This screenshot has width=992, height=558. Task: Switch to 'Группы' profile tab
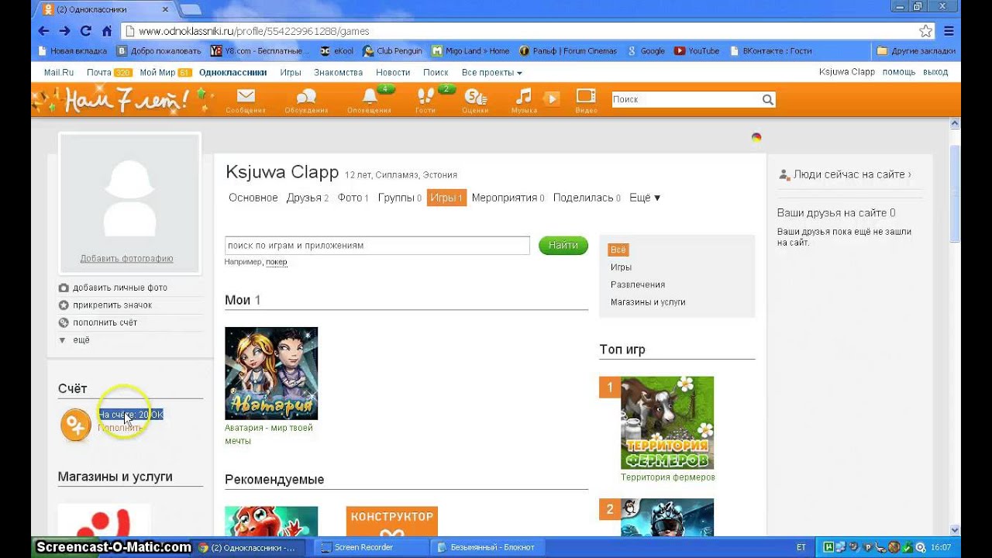coord(399,198)
